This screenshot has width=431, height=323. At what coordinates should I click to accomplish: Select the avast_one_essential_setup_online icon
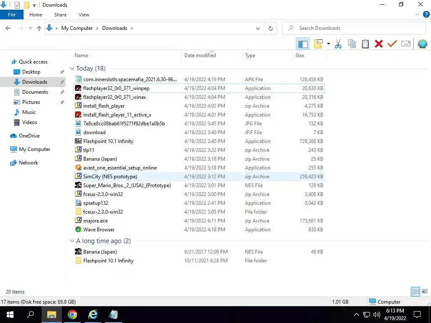[78, 168]
